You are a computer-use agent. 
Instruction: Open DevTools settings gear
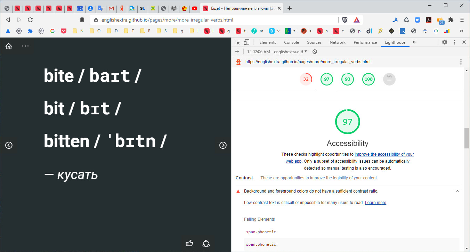pos(445,42)
